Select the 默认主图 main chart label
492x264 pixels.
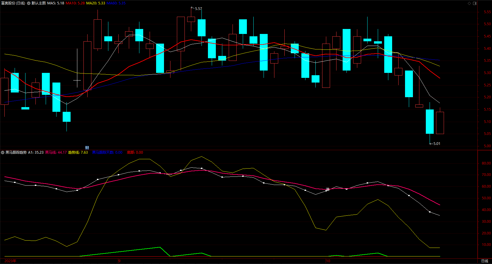point(39,3)
